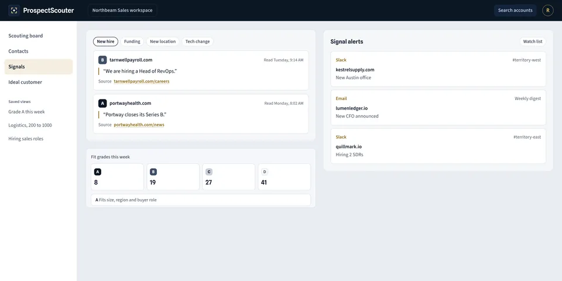This screenshot has height=281, width=562.
Task: Click grade A badge beside portwayhealth.com
Action: click(x=102, y=103)
